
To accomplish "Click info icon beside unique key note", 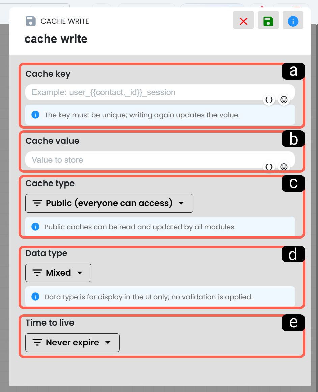I will coord(35,115).
